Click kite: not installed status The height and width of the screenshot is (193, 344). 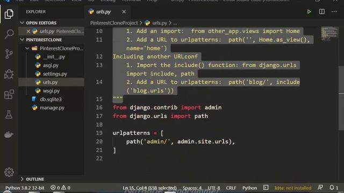click(x=293, y=188)
